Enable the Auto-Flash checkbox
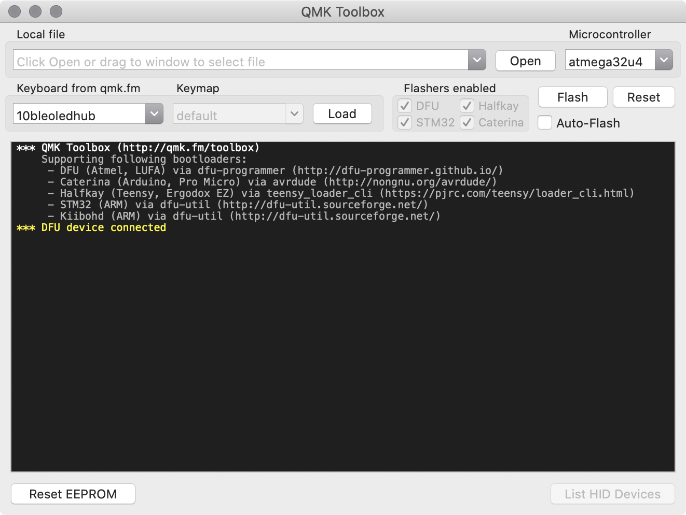The height and width of the screenshot is (515, 686). point(545,123)
